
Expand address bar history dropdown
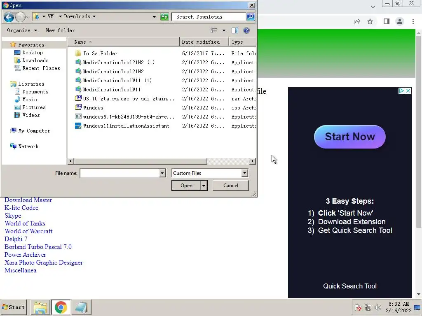pyautogui.click(x=154, y=16)
